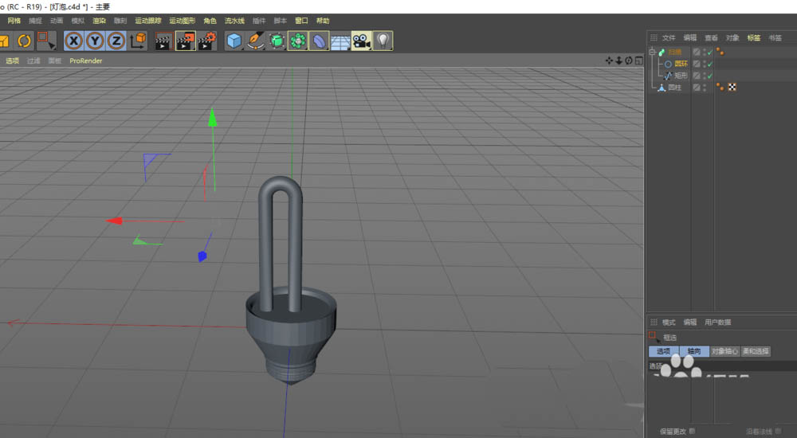This screenshot has height=438, width=797.
Task: Toggle the Z-axis lock button
Action: coord(116,41)
